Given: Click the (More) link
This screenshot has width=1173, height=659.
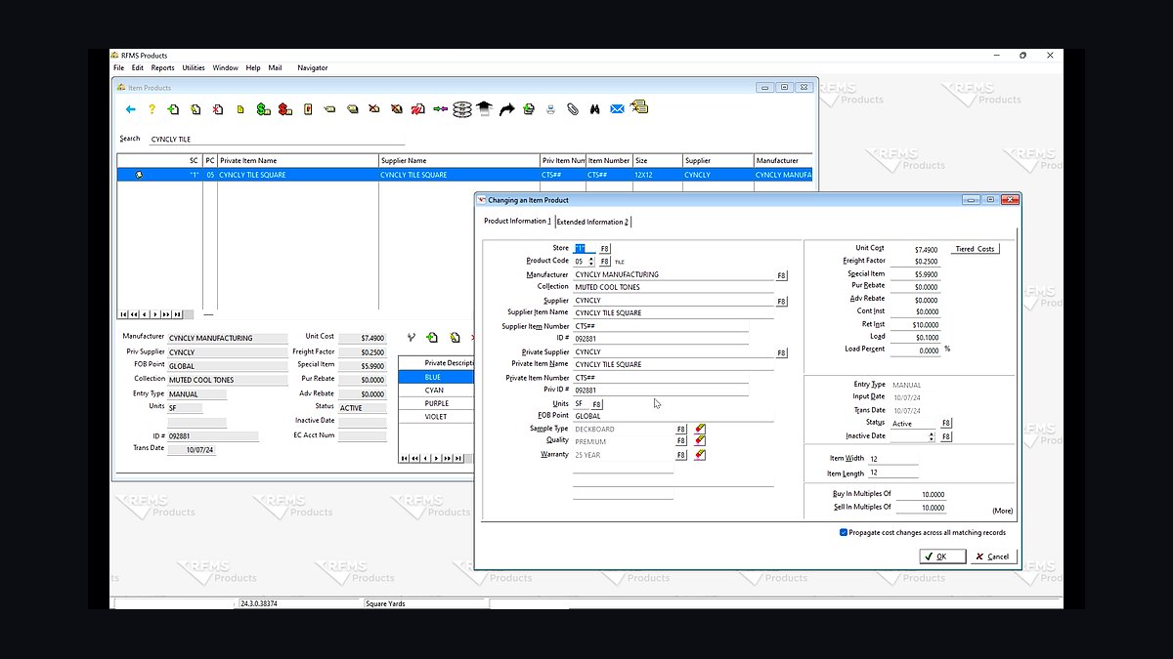Looking at the screenshot, I should tap(1002, 511).
